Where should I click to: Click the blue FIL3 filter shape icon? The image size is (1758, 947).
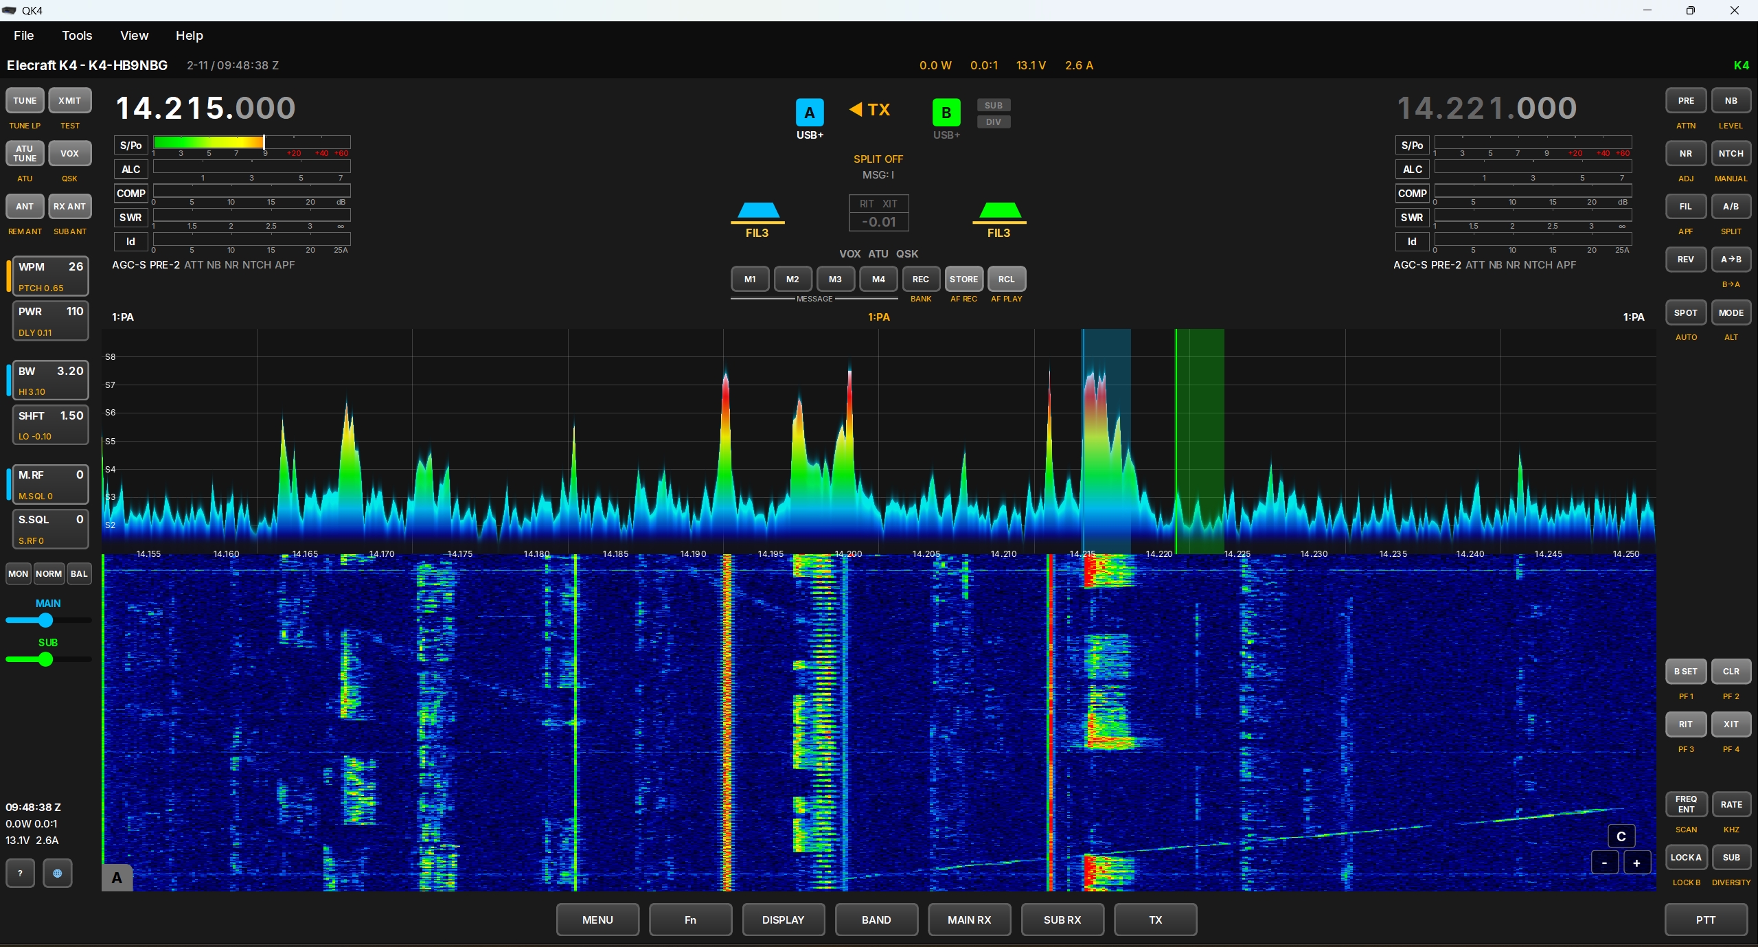pos(757,211)
